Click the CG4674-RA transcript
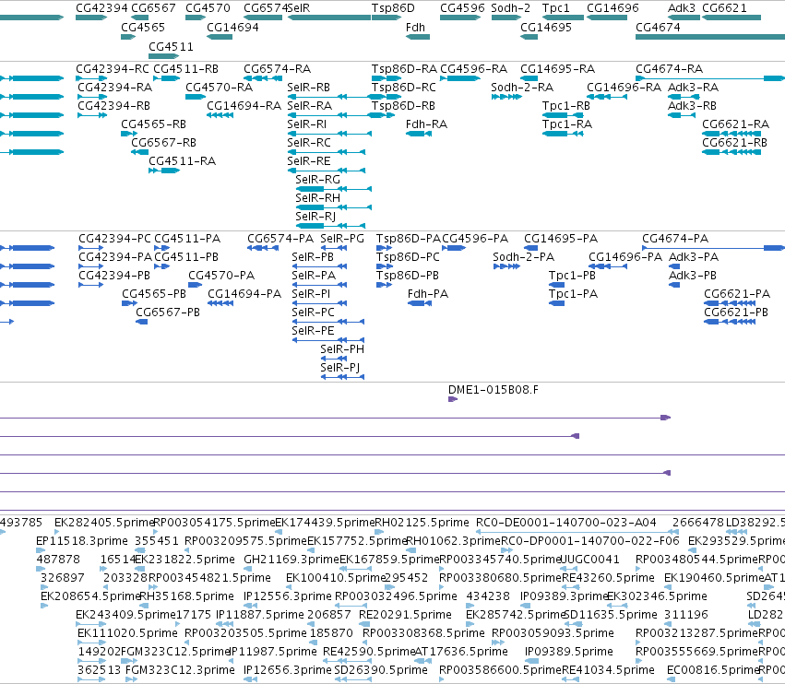 pos(710,78)
